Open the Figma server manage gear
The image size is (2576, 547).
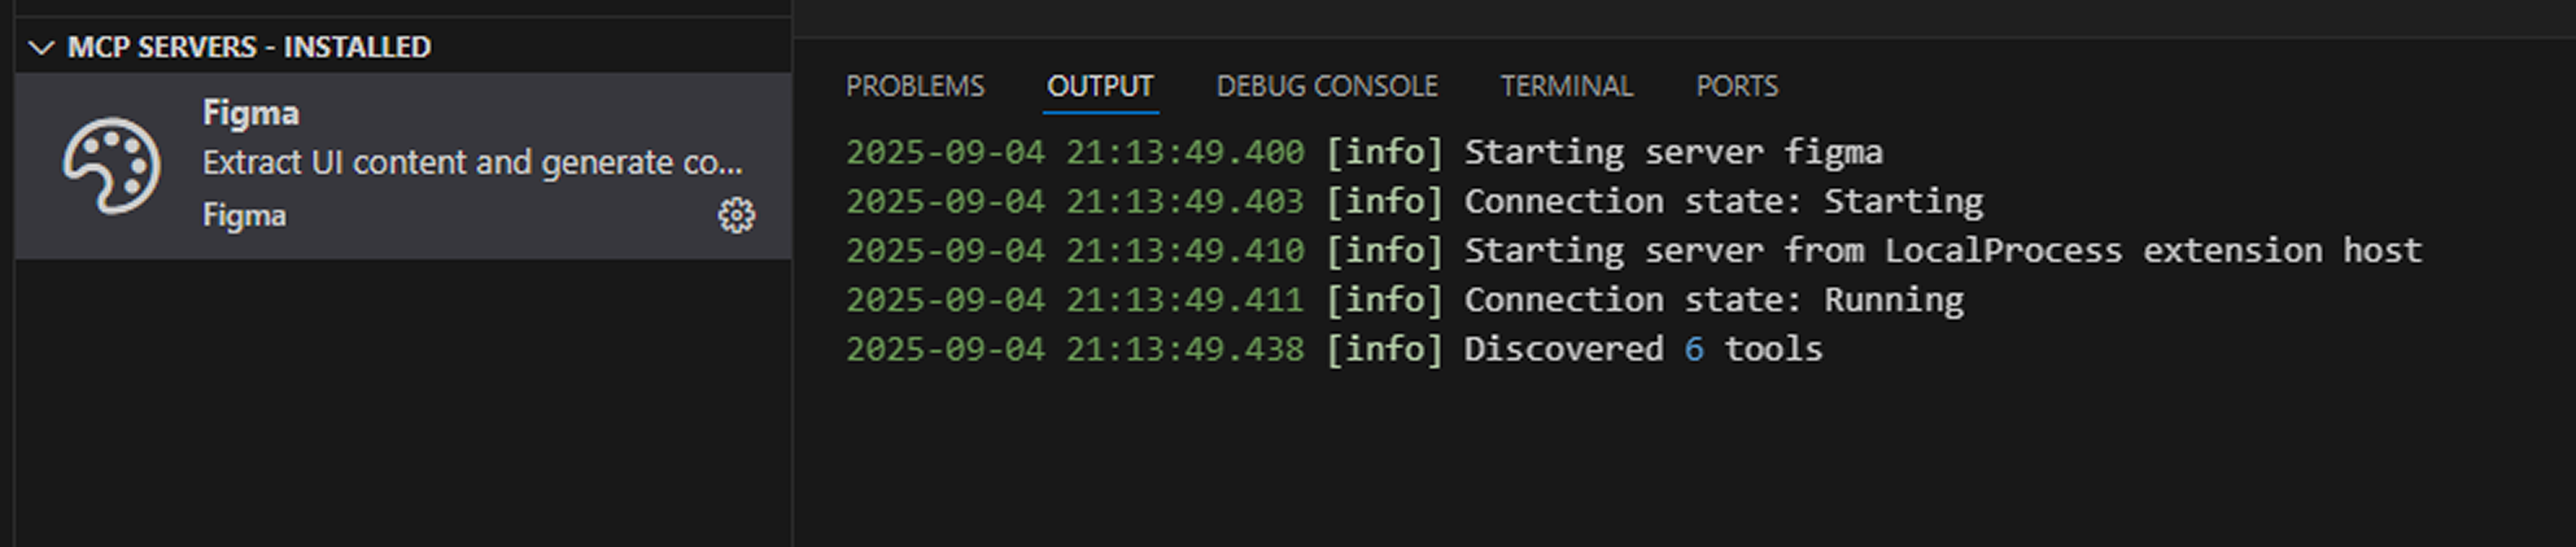point(736,216)
